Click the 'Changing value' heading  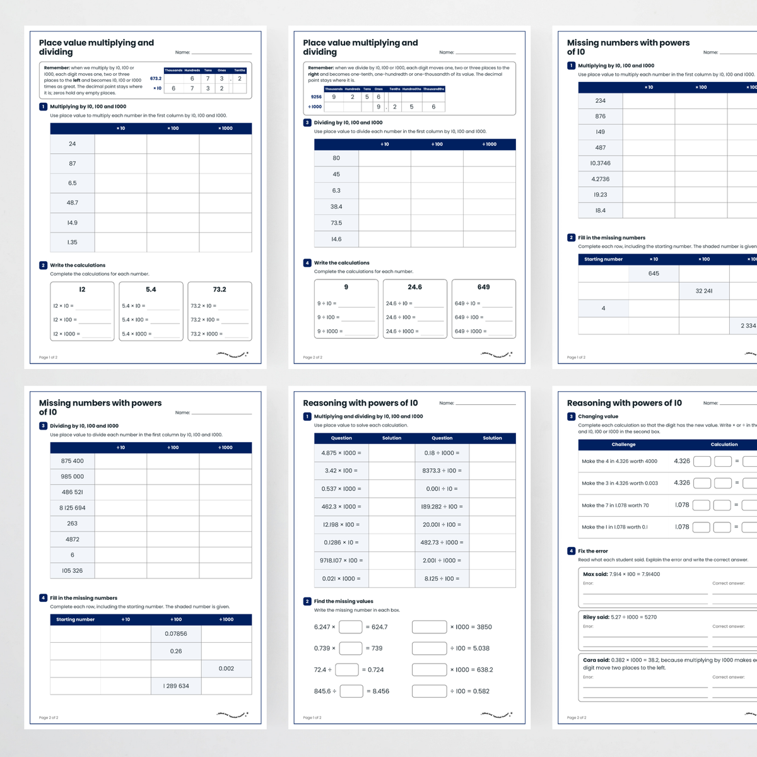[598, 416]
